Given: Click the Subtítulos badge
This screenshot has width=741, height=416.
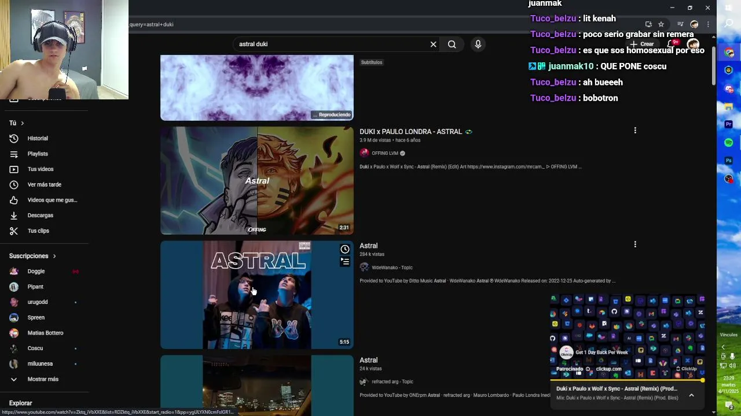Looking at the screenshot, I should 372,62.
